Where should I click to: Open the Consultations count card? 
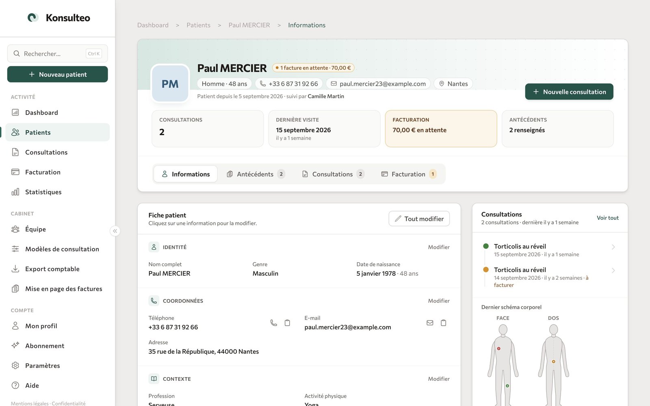point(208,129)
